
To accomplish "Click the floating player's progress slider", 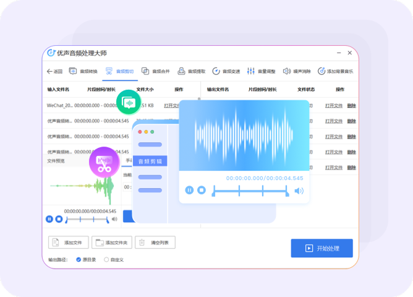I will (250, 191).
